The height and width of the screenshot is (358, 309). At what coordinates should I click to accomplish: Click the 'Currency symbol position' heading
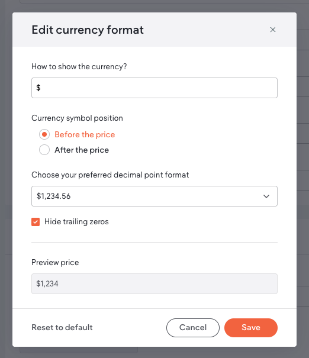77,118
